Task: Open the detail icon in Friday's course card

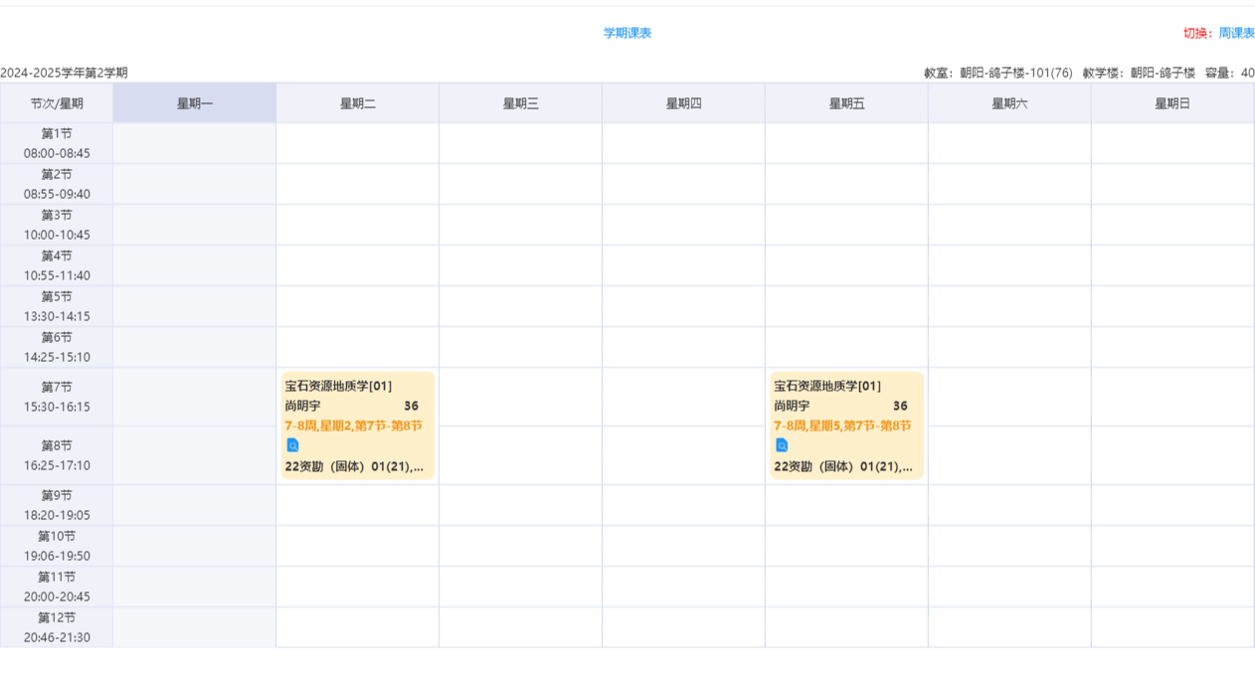Action: click(782, 445)
